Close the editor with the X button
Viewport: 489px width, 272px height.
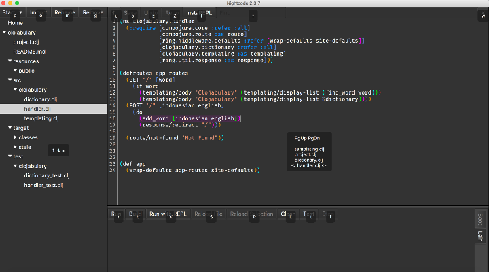483,13
